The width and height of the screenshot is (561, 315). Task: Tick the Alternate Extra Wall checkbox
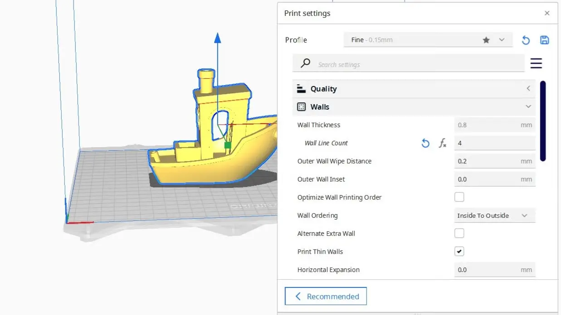(x=459, y=234)
